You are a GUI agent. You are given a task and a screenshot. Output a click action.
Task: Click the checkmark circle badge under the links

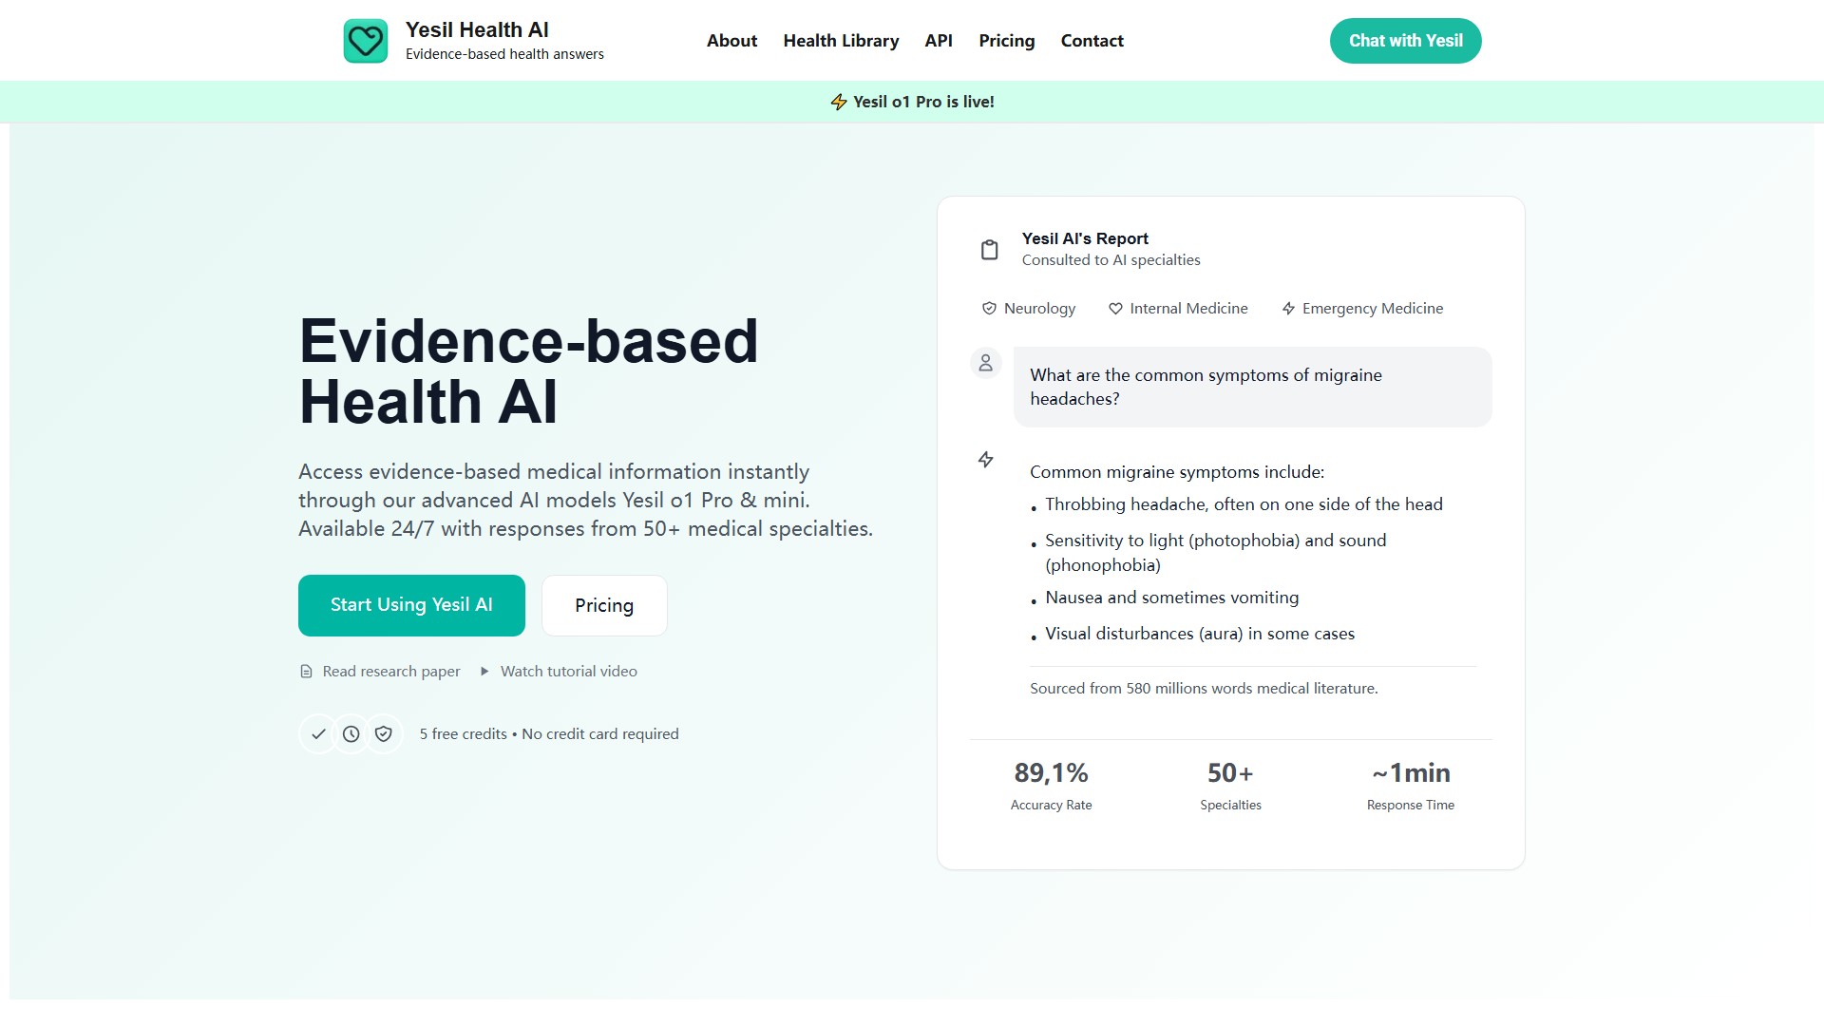[318, 734]
